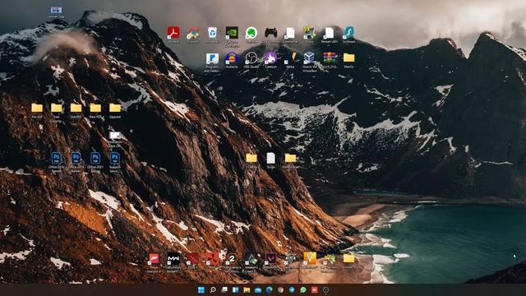Launch the Dota 2 shortcut
This screenshot has height=296, width=526.
pyautogui.click(x=192, y=259)
